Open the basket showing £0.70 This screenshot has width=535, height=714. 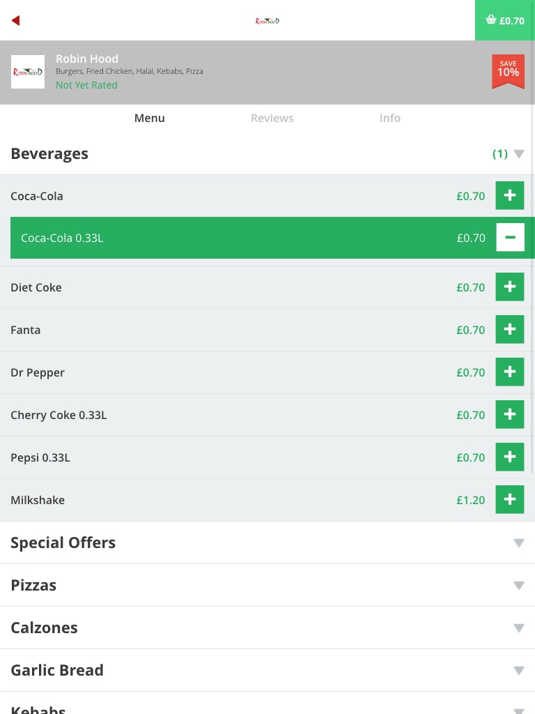(x=505, y=20)
